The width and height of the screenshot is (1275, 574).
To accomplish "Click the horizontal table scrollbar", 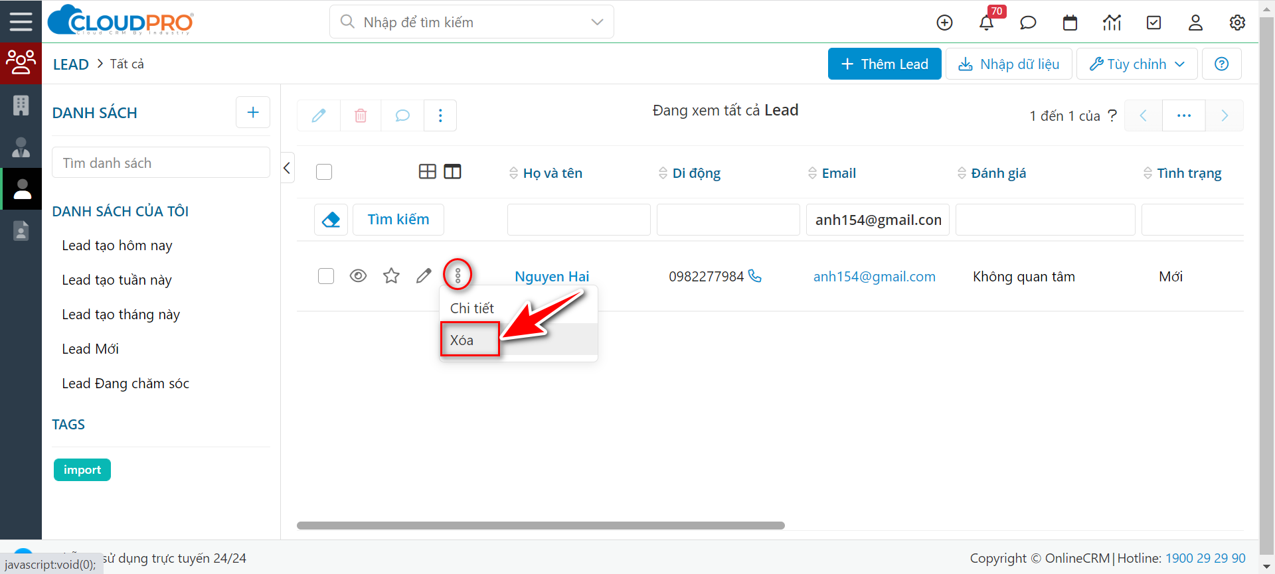I will click(x=541, y=526).
